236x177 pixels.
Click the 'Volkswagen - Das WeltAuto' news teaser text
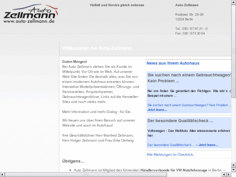coord(189,133)
